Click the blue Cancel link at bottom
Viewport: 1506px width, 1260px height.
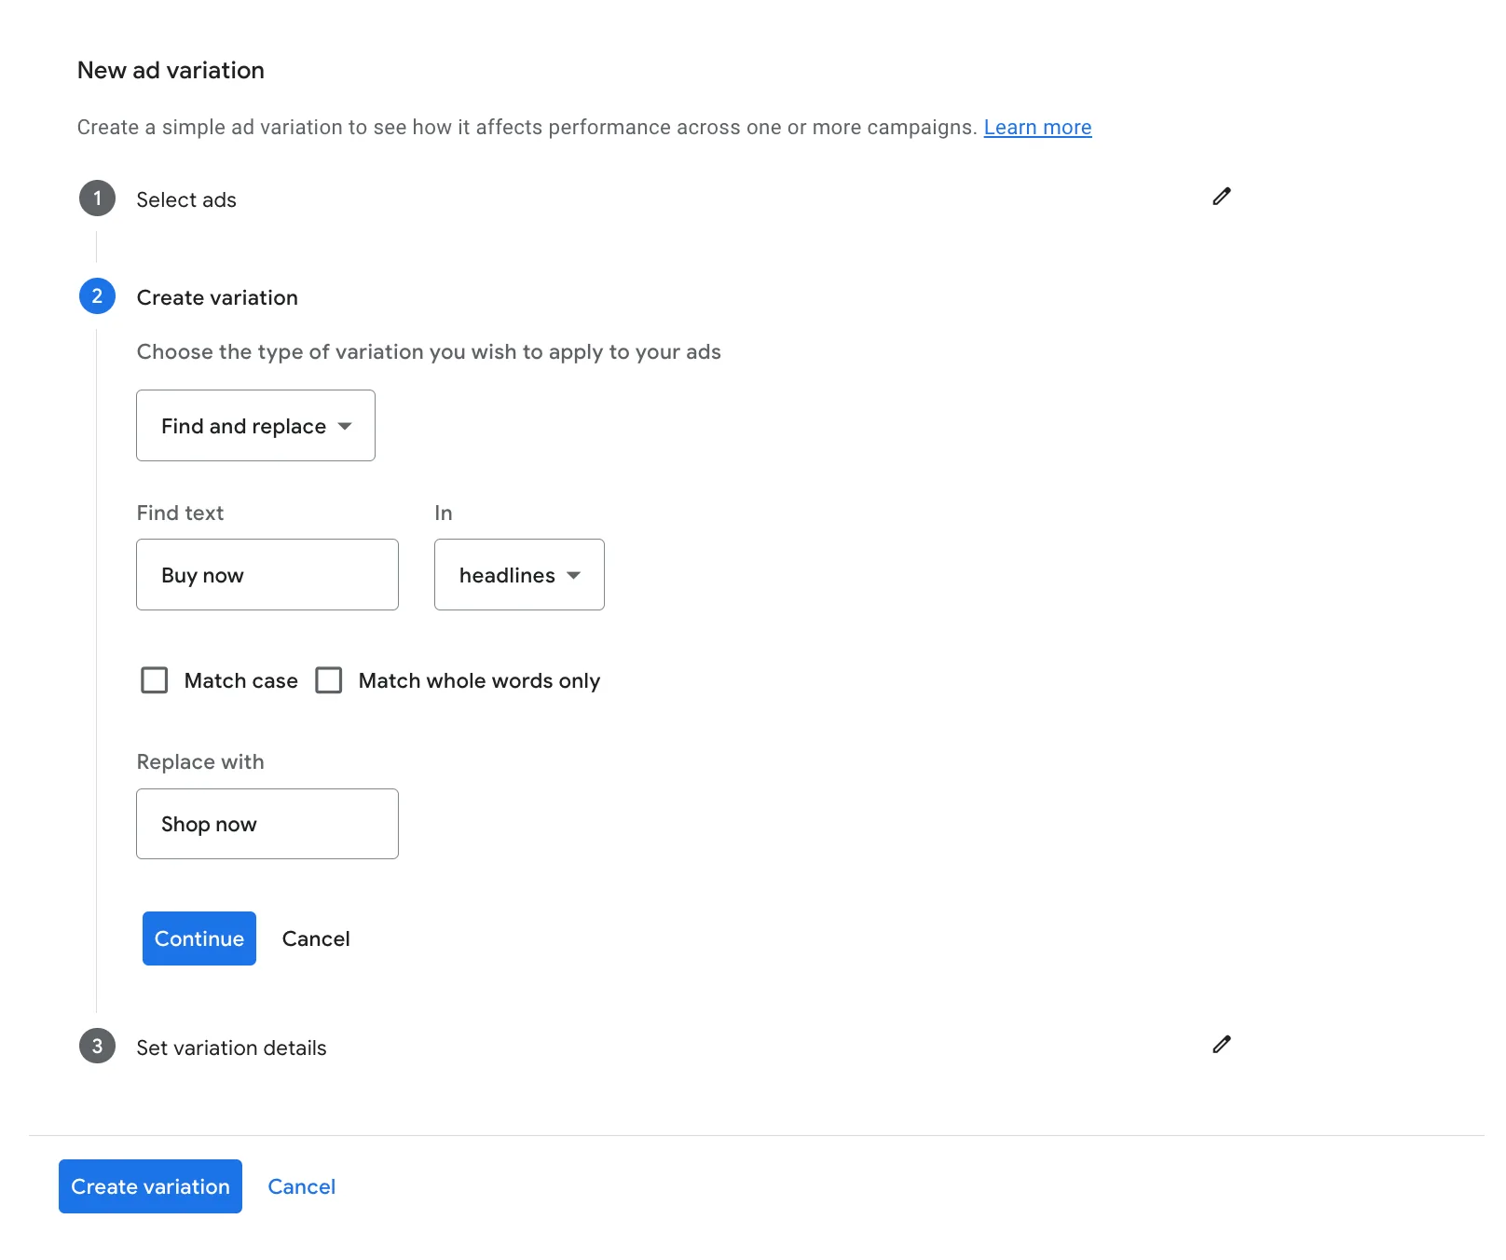(301, 1186)
